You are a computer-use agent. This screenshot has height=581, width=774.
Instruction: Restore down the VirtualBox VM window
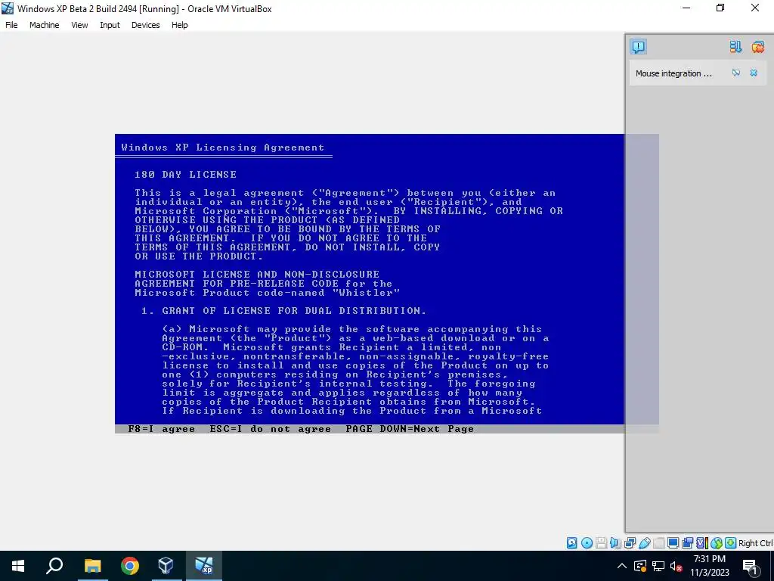tap(720, 8)
